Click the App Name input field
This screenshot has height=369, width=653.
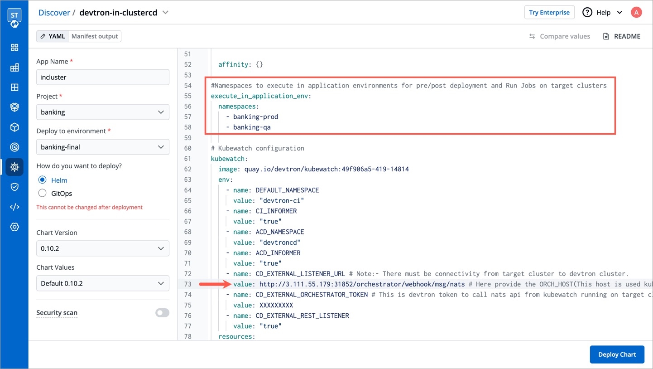(x=103, y=77)
